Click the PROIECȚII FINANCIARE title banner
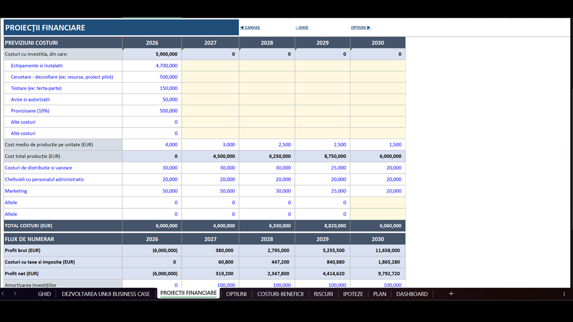This screenshot has height=322, width=573. tap(121, 28)
